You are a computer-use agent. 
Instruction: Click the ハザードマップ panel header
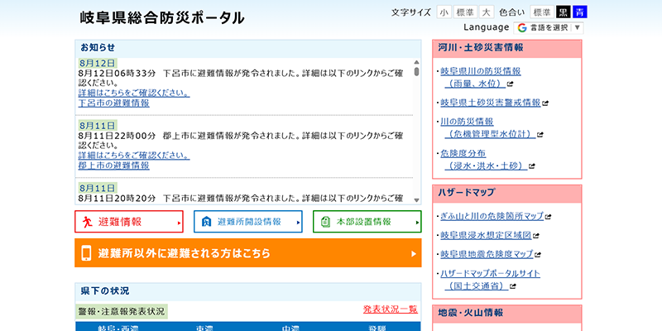[507, 193]
